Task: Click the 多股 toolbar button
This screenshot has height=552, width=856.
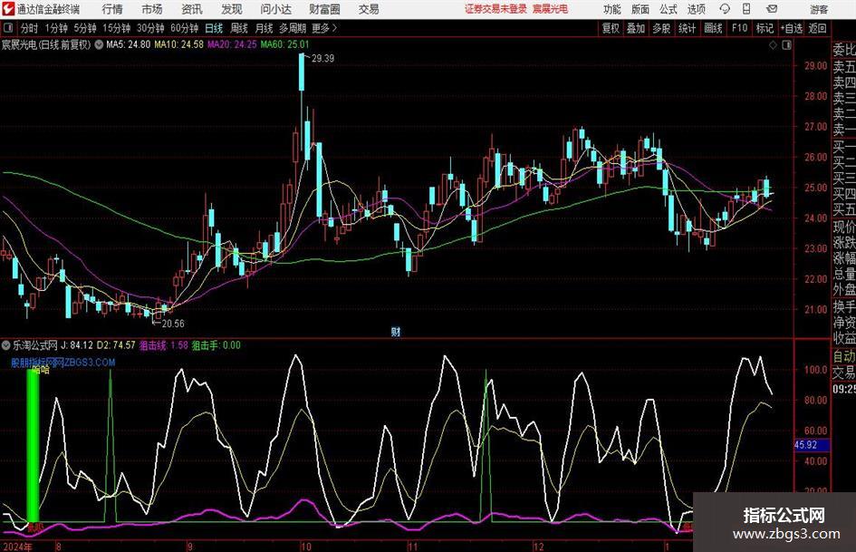Action: coord(661,28)
